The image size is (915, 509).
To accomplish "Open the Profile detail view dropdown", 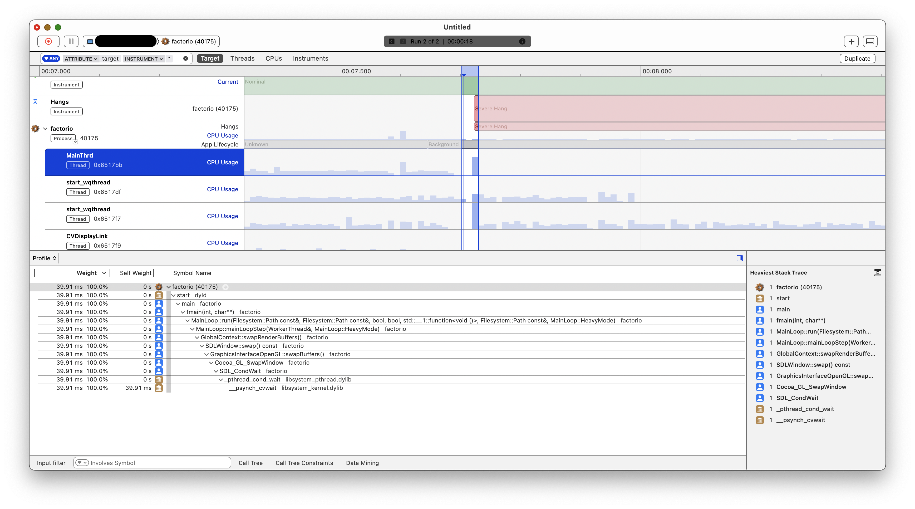I will point(44,258).
